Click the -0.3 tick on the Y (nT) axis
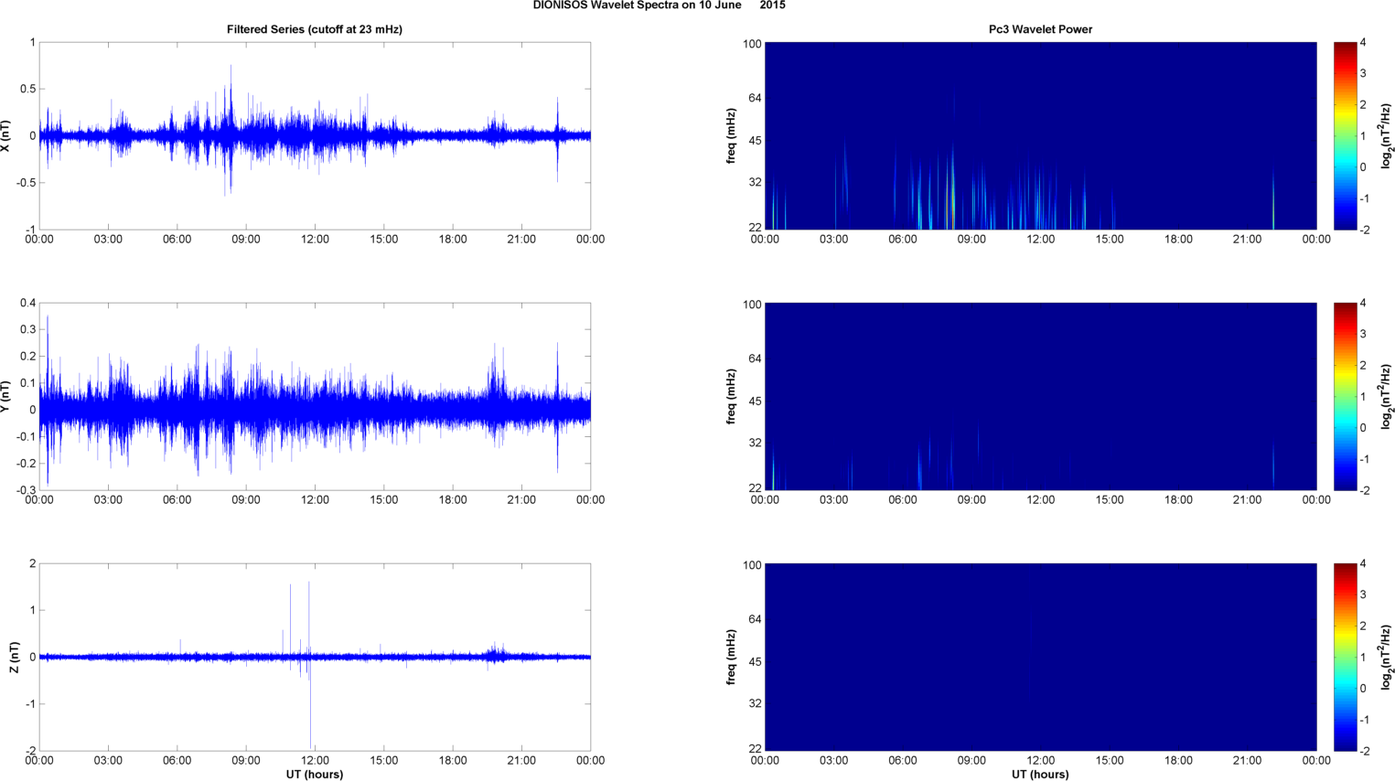The width and height of the screenshot is (1395, 781). (26, 490)
